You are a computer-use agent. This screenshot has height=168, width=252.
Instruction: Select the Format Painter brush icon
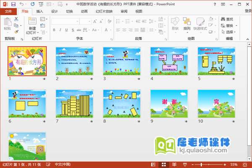pyautogui.click(x=16, y=32)
